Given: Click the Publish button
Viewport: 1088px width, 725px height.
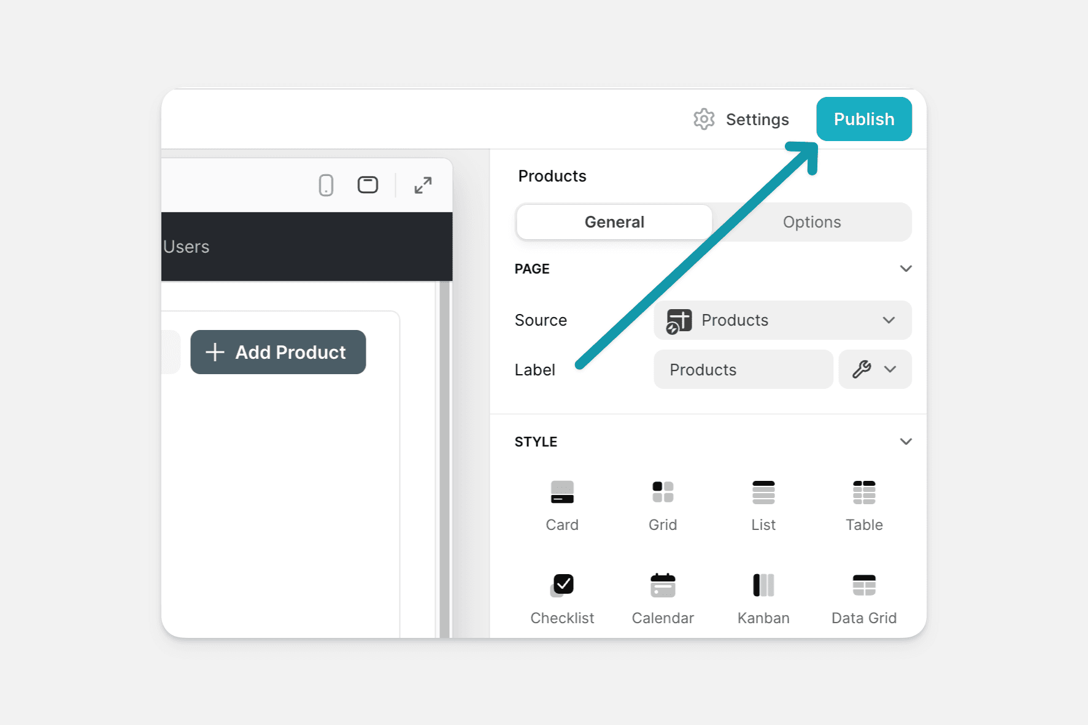Looking at the screenshot, I should click(x=863, y=119).
